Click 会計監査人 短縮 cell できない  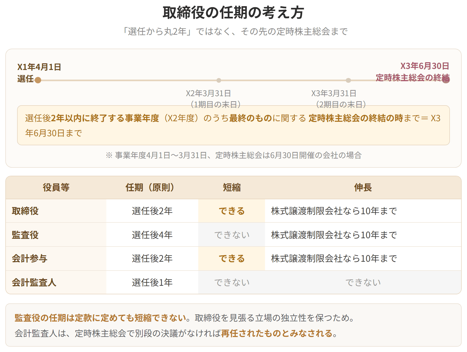pos(232,283)
